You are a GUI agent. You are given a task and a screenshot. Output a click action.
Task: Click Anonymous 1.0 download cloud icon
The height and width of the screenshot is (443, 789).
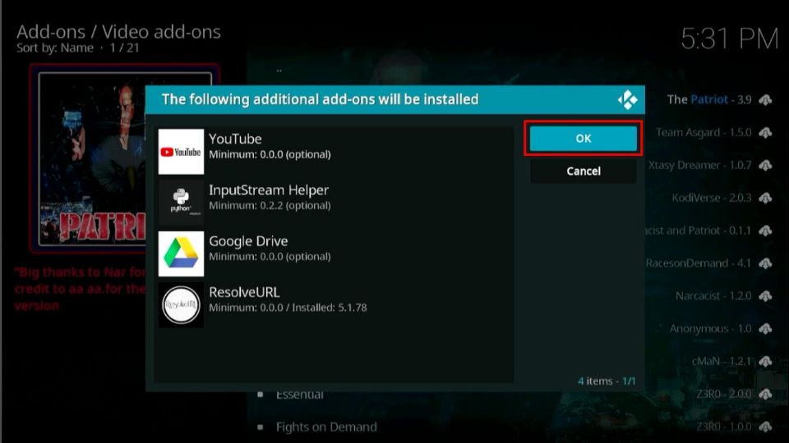pyautogui.click(x=765, y=328)
